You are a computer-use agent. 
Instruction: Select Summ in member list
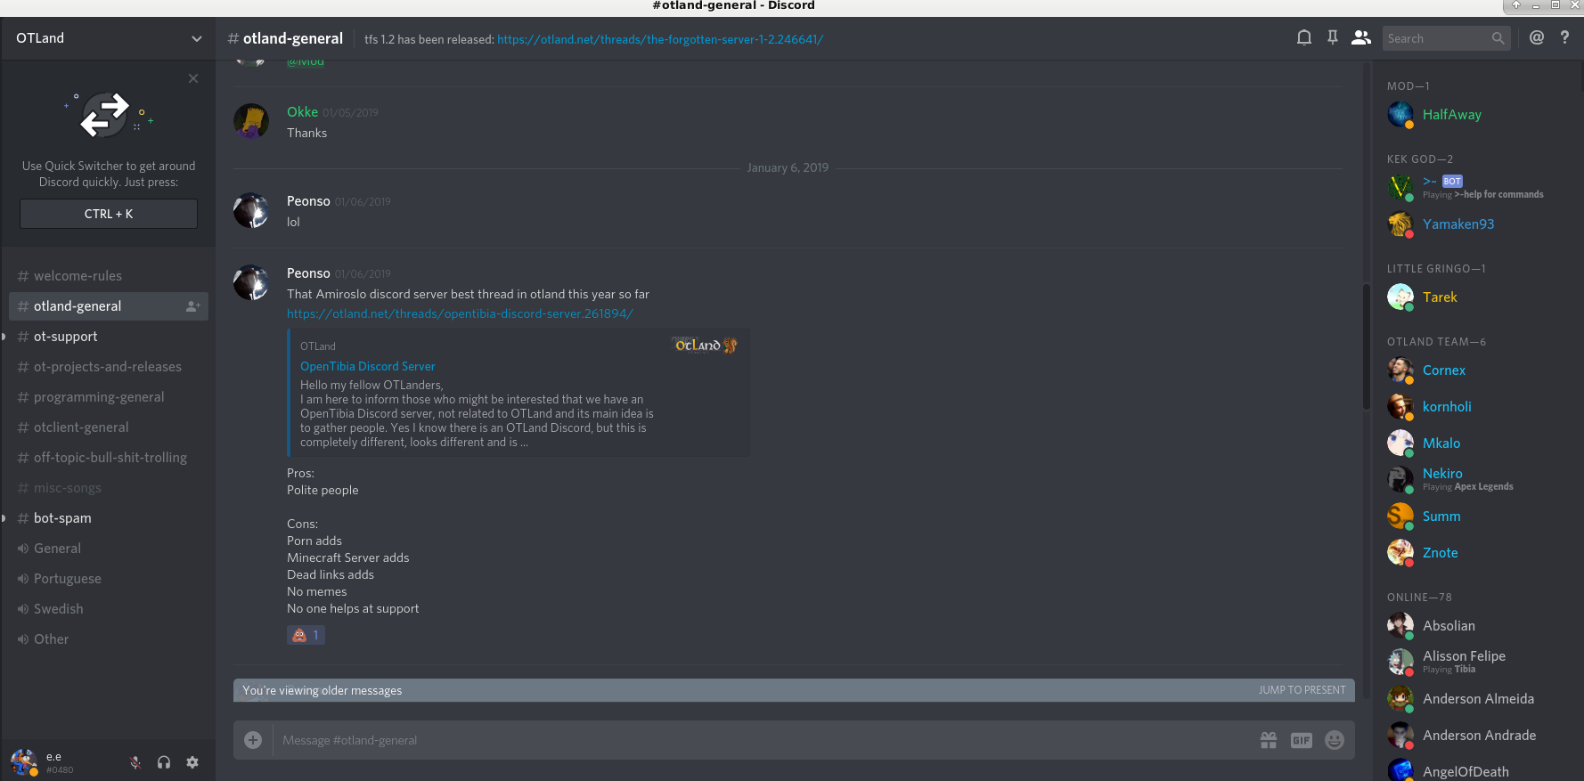[1477, 517]
